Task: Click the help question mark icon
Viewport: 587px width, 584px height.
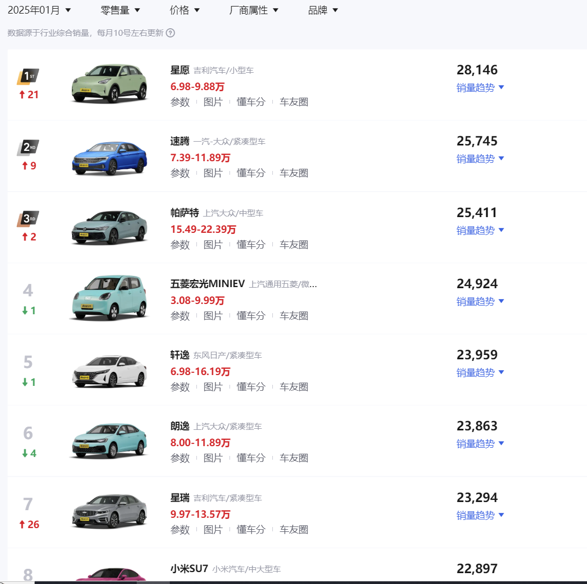Action: point(170,33)
